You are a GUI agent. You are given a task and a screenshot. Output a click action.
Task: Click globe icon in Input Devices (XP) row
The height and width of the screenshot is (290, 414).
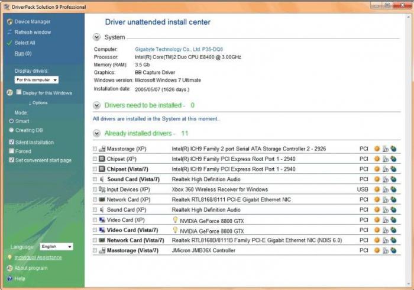click(394, 189)
